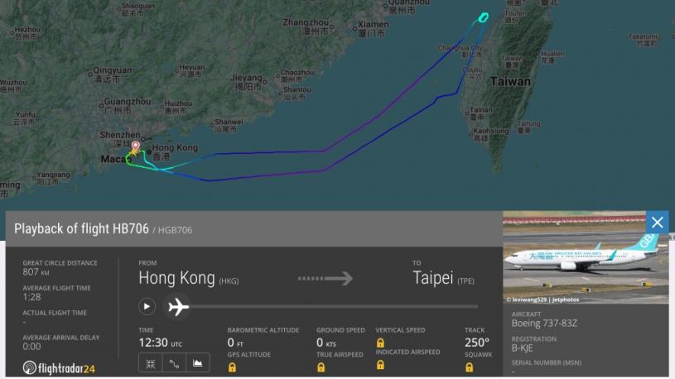Open the Boeing 737 aircraft photo

pos(586,257)
